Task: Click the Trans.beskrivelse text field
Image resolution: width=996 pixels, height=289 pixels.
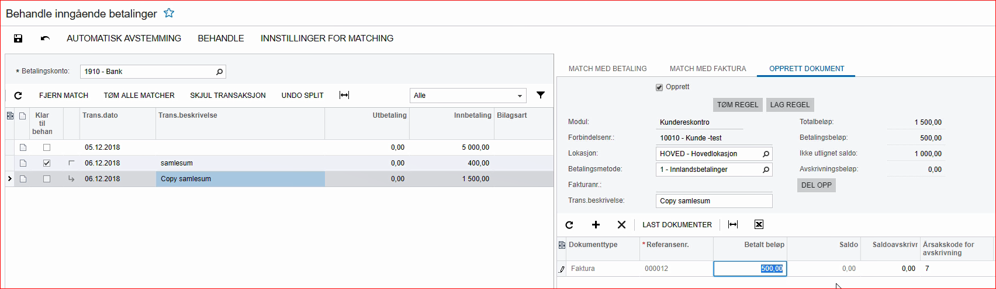Action: coord(713,201)
